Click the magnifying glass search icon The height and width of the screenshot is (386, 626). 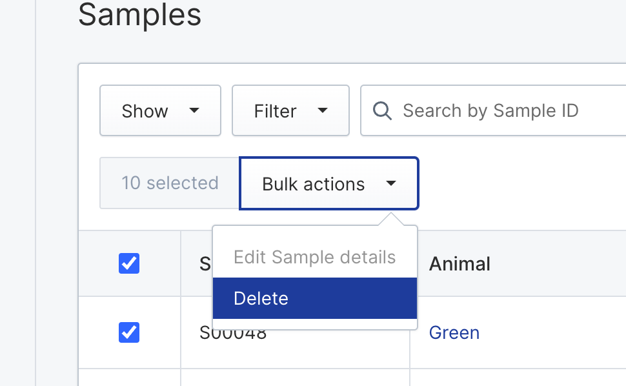tap(382, 110)
